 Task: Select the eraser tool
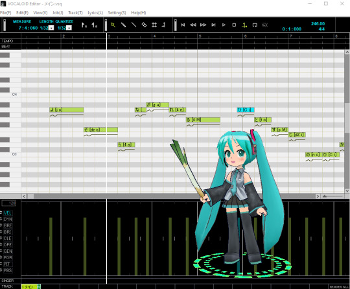(x=144, y=25)
